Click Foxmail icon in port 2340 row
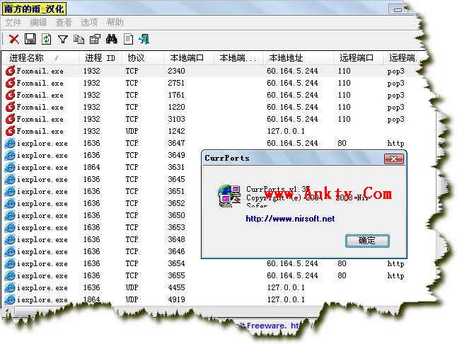This screenshot has width=457, height=344. pyautogui.click(x=10, y=71)
